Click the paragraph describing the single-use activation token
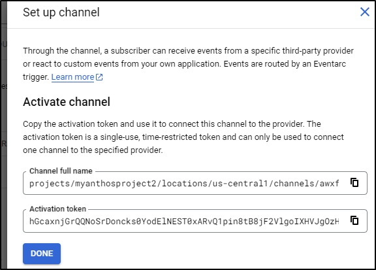 pyautogui.click(x=183, y=137)
